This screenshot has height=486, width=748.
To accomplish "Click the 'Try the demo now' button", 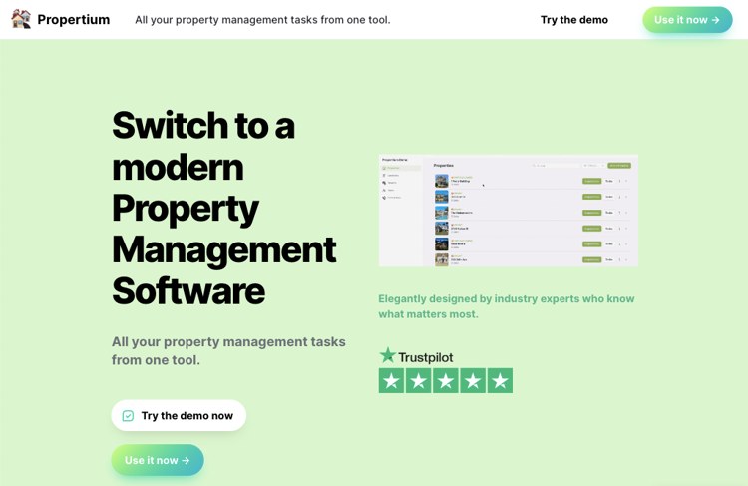I will pos(179,415).
